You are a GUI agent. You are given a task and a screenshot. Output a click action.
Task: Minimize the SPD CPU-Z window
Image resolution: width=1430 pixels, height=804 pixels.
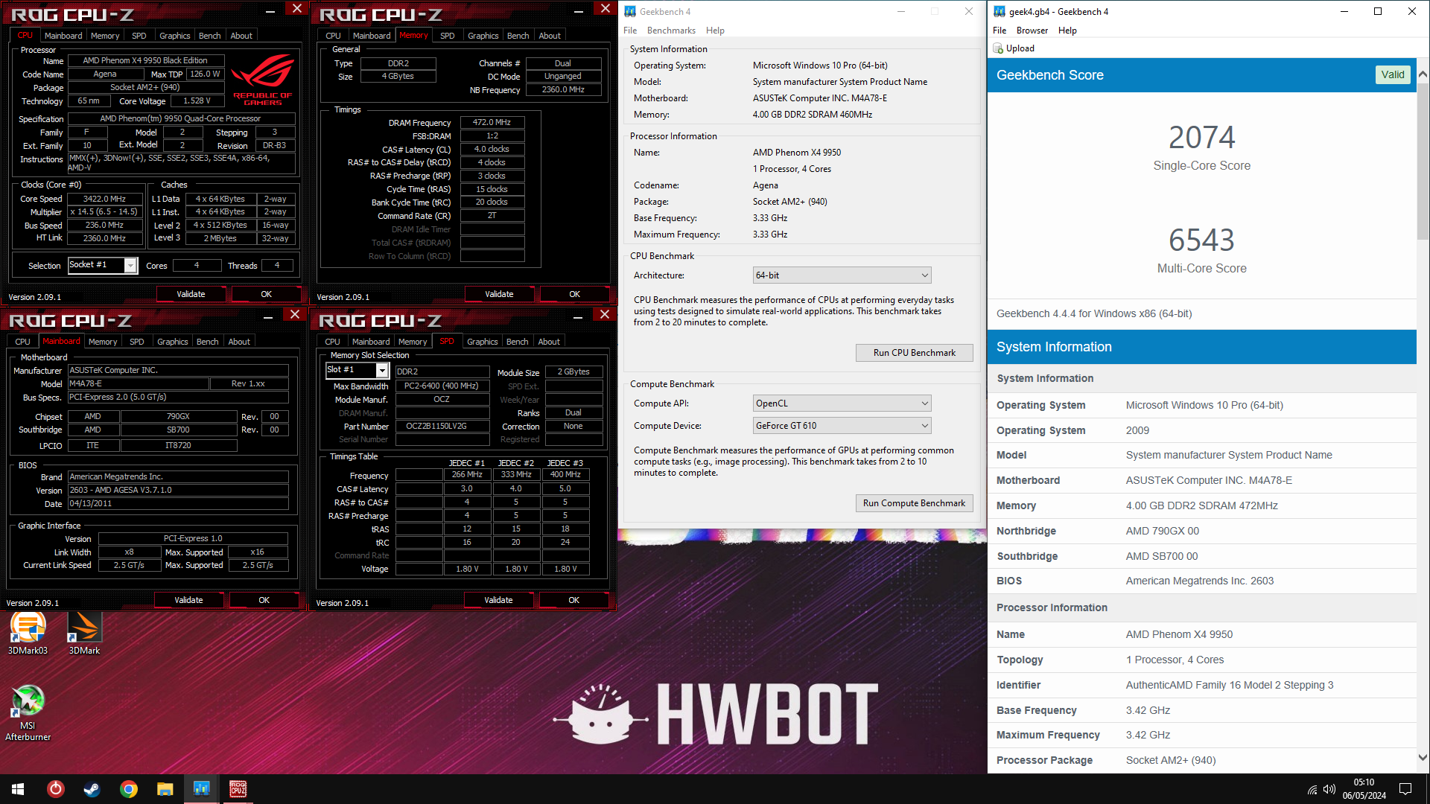[x=578, y=316]
